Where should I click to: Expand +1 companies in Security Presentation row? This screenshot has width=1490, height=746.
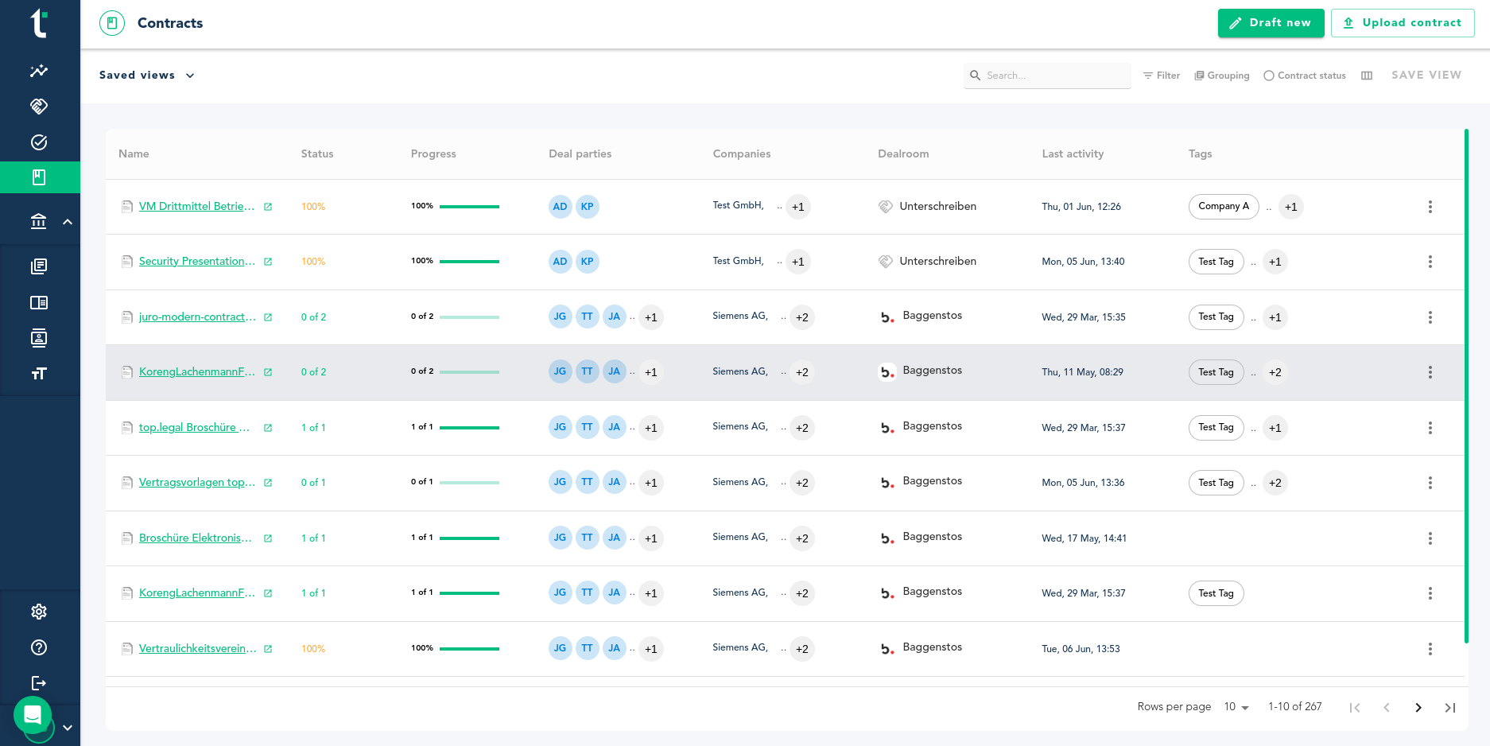coord(797,262)
